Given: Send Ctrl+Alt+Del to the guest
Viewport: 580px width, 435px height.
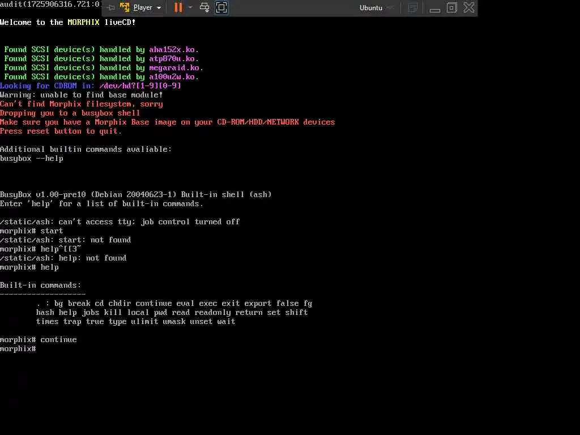Looking at the screenshot, I should click(x=204, y=7).
